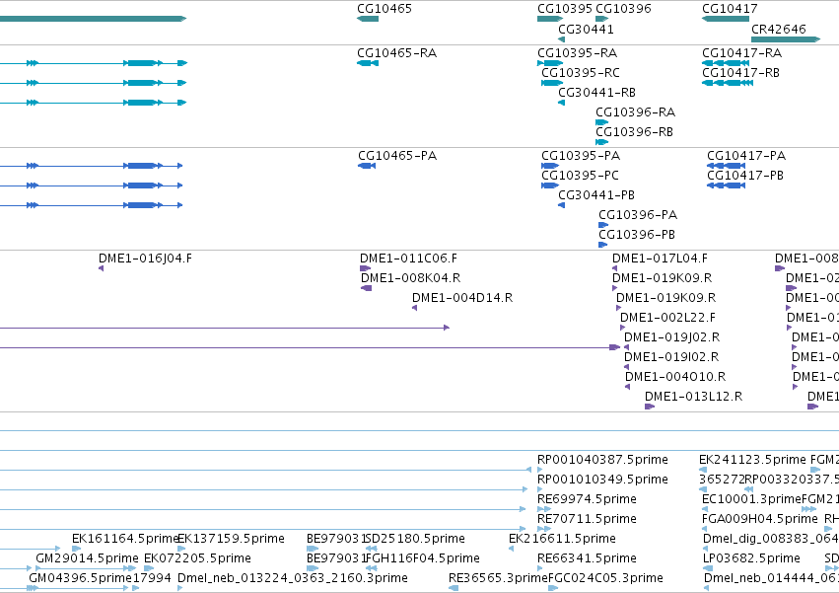Select transcript CG10417-RA label

(742, 53)
